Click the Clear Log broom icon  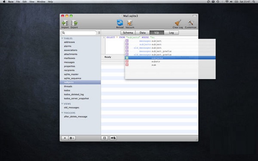[178, 23]
